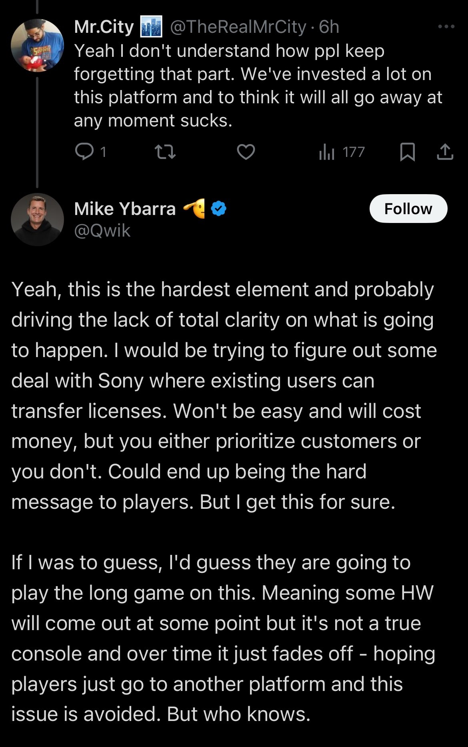
Task: Reply to Mr.City's tweet
Action: coord(84,152)
